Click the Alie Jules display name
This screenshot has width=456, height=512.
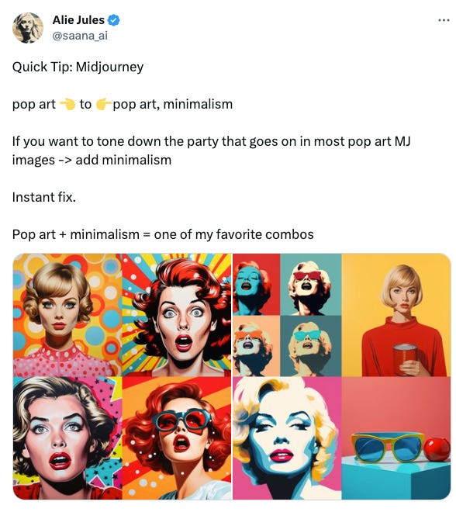(78, 20)
